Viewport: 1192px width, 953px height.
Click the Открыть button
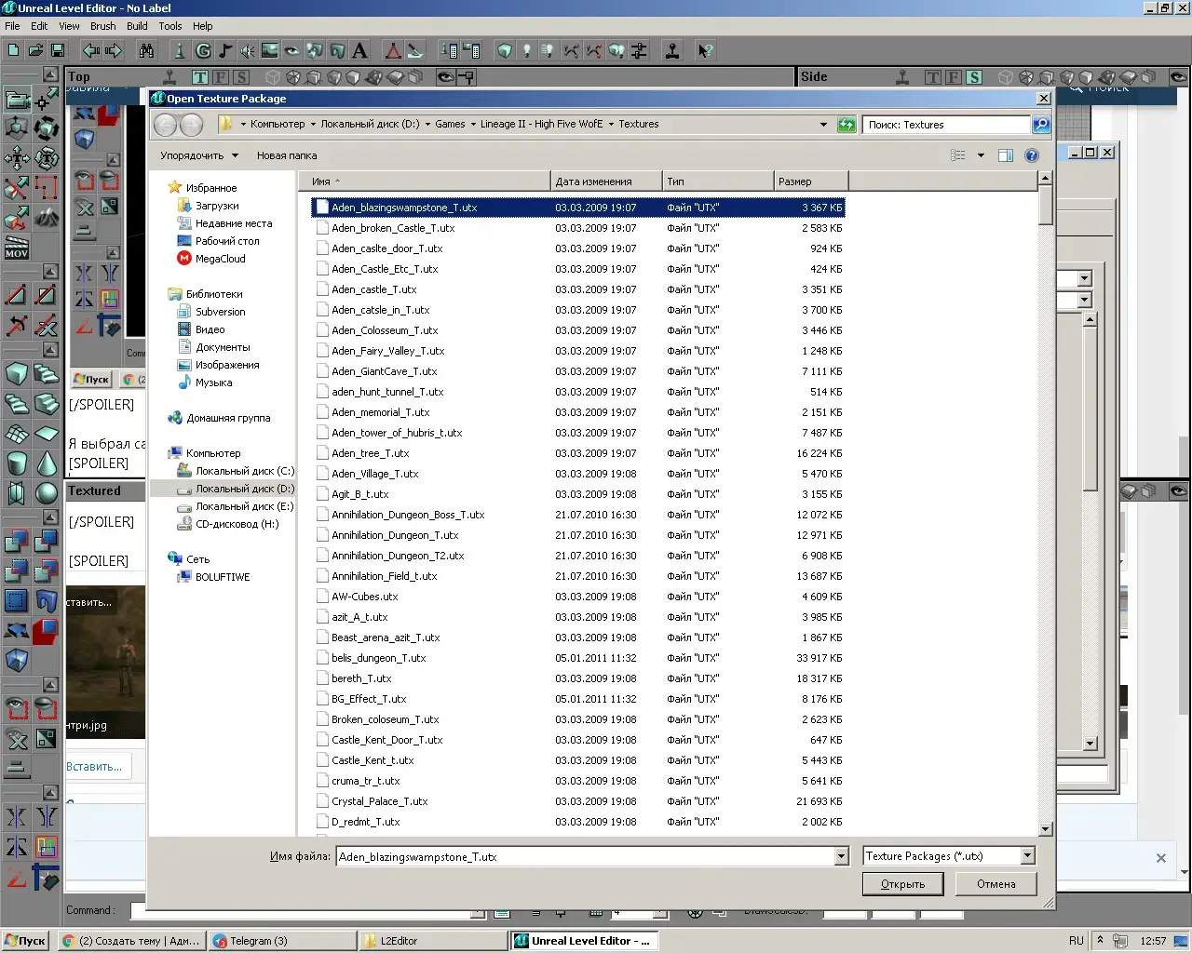pos(903,884)
